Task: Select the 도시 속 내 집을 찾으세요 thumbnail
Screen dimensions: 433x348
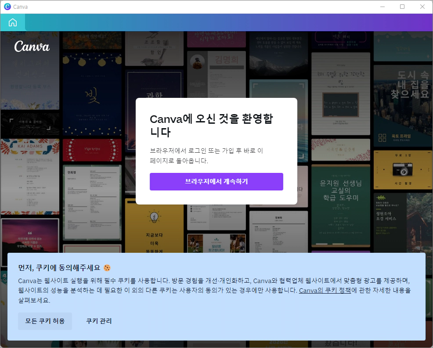Action: pyautogui.click(x=403, y=106)
